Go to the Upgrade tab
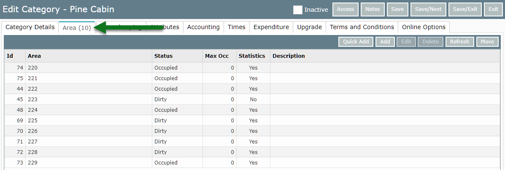The width and height of the screenshot is (505, 170). [x=309, y=27]
